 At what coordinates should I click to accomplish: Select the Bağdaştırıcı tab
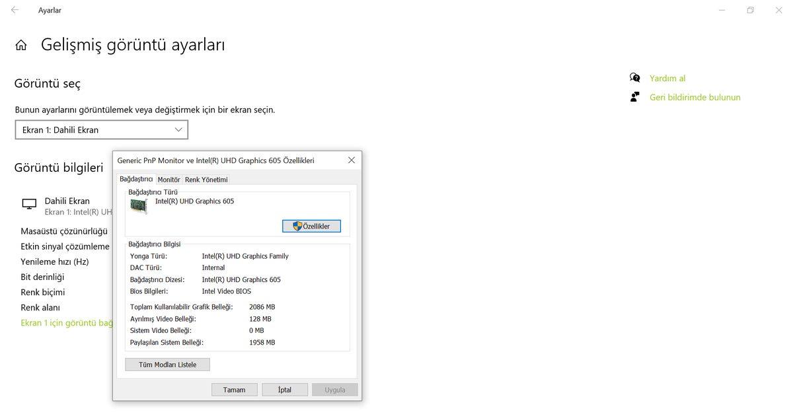pos(136,179)
